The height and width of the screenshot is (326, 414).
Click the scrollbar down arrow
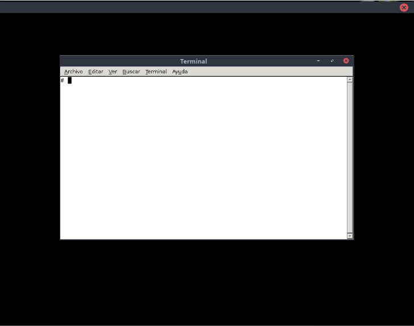[350, 236]
